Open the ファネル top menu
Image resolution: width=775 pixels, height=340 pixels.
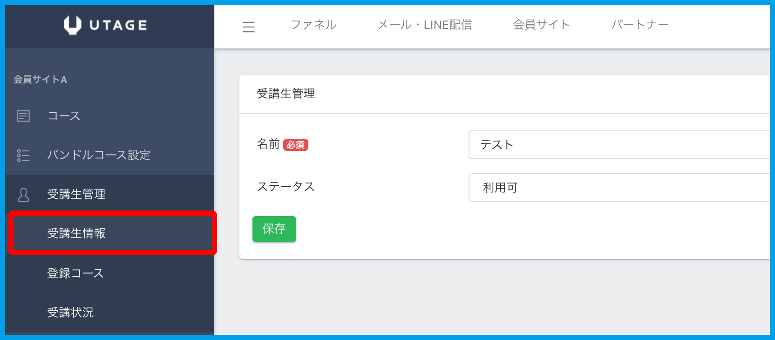(x=313, y=25)
